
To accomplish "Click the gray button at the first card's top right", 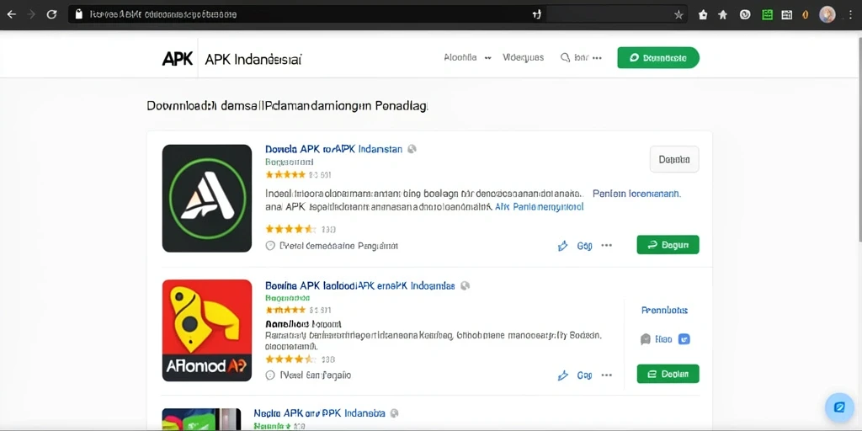I will (x=674, y=159).
